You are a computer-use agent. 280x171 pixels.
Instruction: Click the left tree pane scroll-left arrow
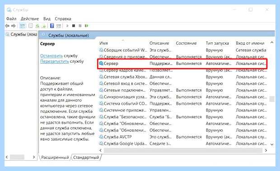click(x=7, y=157)
